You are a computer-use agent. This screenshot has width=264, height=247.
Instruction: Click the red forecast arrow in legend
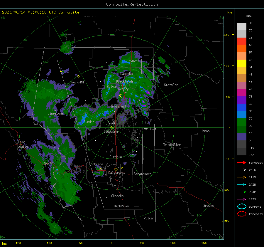(x=242, y=162)
